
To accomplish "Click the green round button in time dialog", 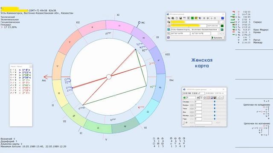I will [184, 98].
